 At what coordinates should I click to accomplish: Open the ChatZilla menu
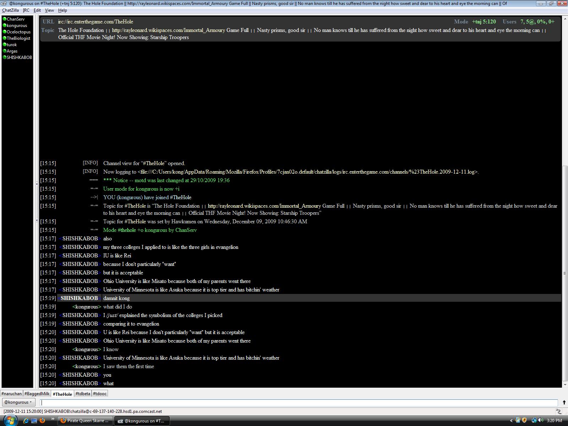click(10, 10)
